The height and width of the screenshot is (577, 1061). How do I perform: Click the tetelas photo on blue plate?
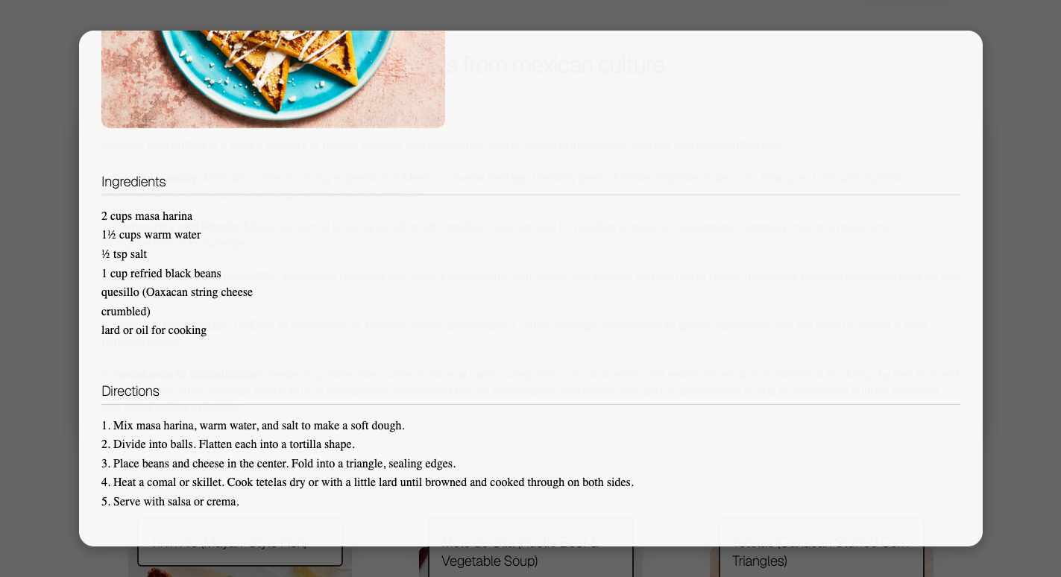(x=273, y=79)
